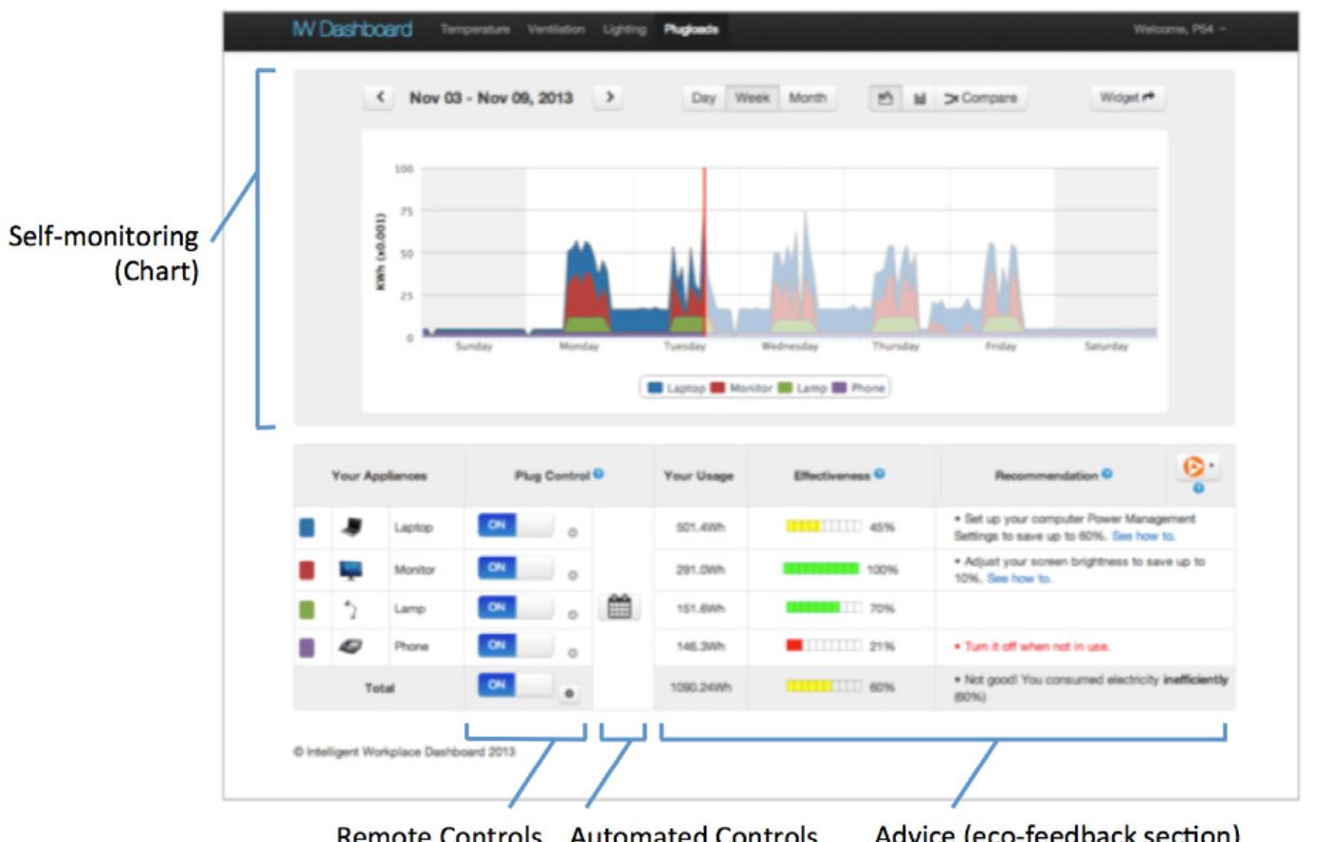Switch to the bar chart view icon

[919, 98]
